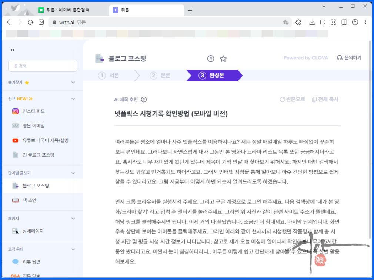Screen dimensions: 374x280
Task: Click help icon next to AI 제목 추천
Action: (x=144, y=100)
